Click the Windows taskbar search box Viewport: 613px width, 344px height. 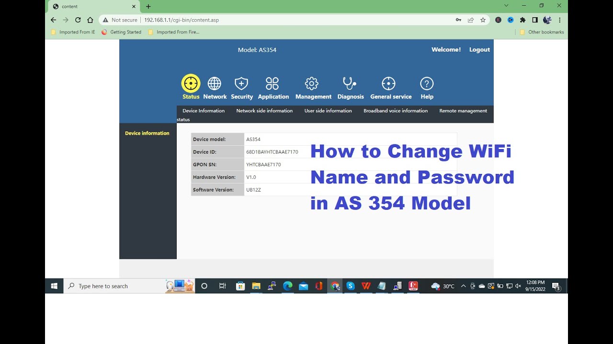[129, 286]
